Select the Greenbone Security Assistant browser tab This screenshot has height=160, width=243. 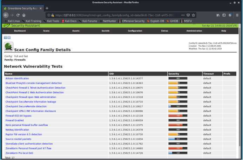[23, 8]
